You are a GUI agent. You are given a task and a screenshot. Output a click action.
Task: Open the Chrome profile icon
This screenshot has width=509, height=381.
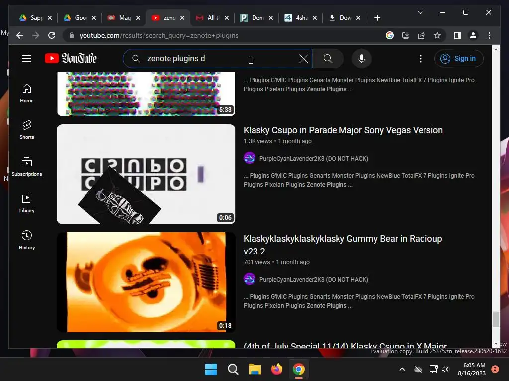point(473,35)
